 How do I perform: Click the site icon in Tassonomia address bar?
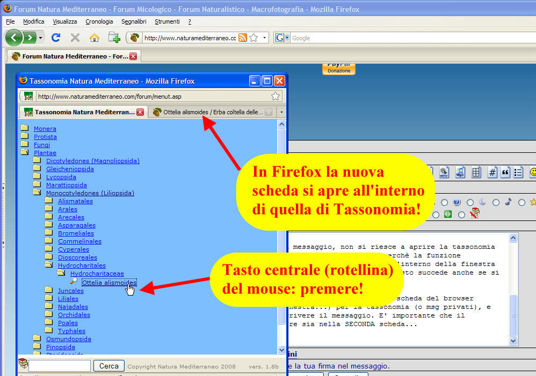click(28, 97)
